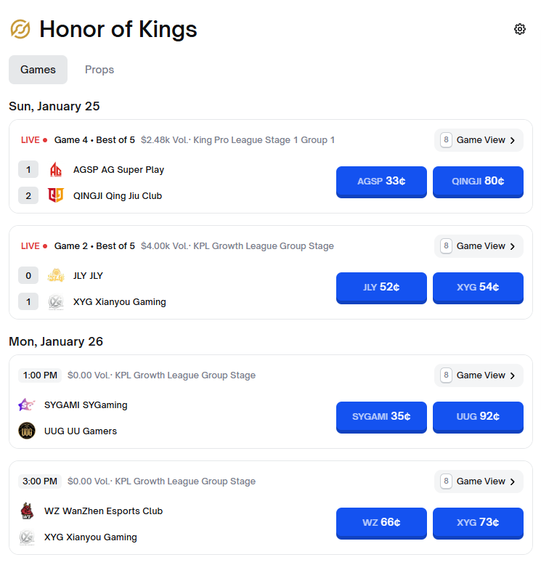Click the WanZhen Esports Club logo

pos(27,511)
